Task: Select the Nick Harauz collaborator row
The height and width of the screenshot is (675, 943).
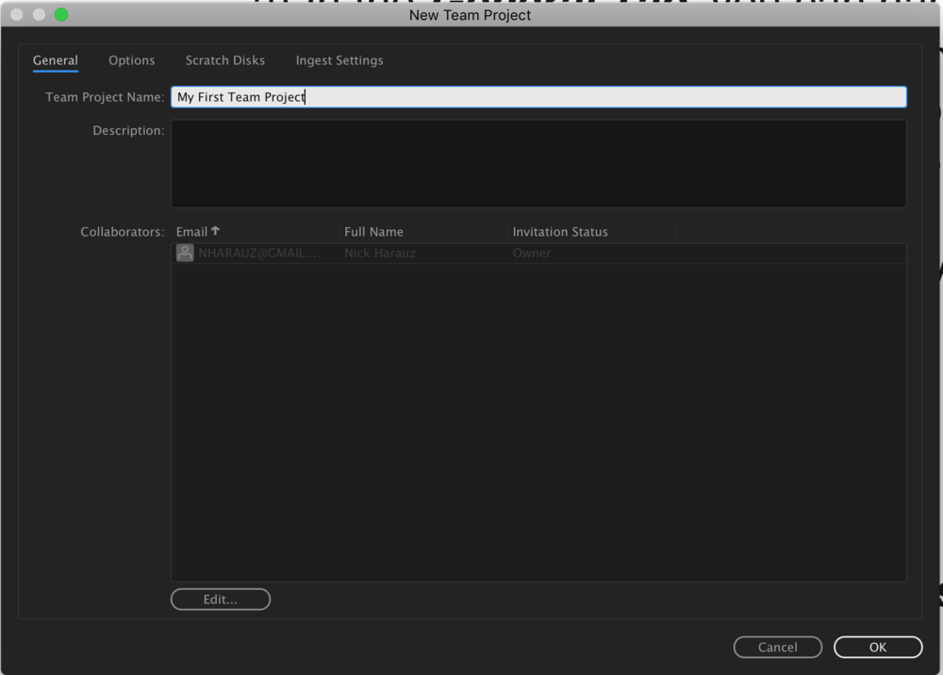Action: tap(424, 253)
